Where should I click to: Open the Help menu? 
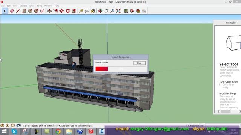[57, 6]
